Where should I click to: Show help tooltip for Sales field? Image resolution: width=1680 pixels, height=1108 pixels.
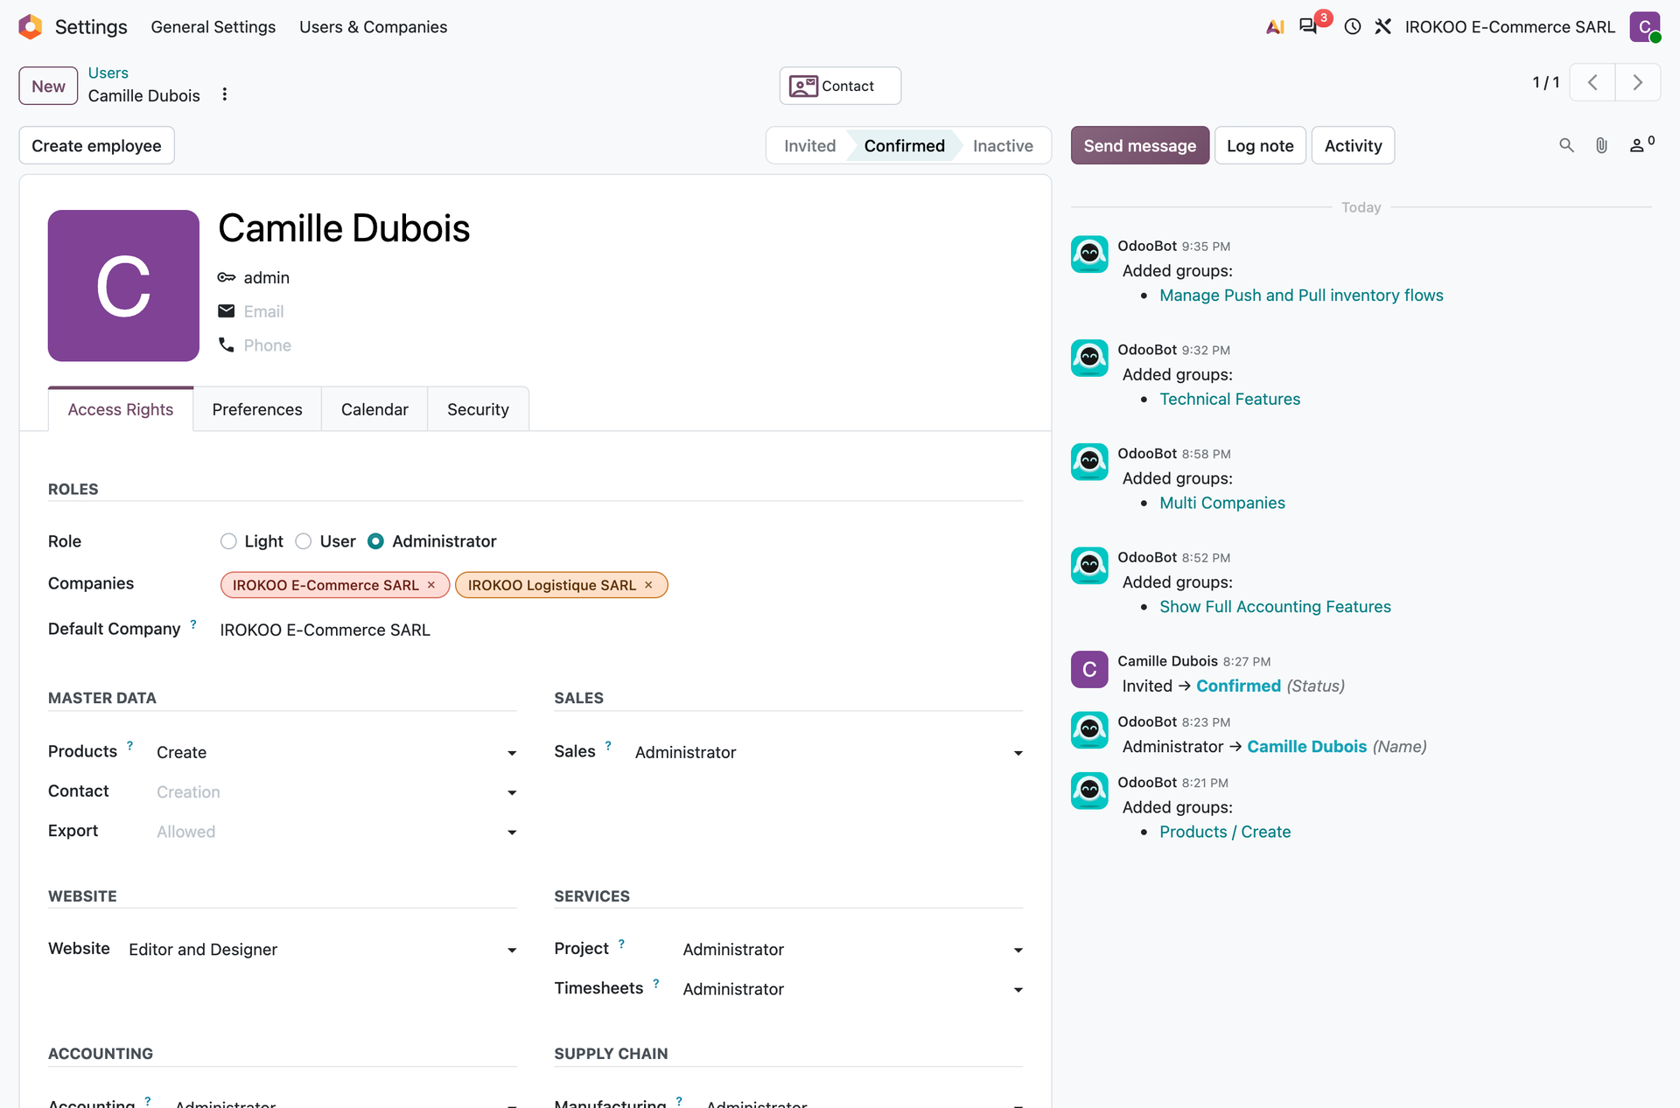(608, 746)
